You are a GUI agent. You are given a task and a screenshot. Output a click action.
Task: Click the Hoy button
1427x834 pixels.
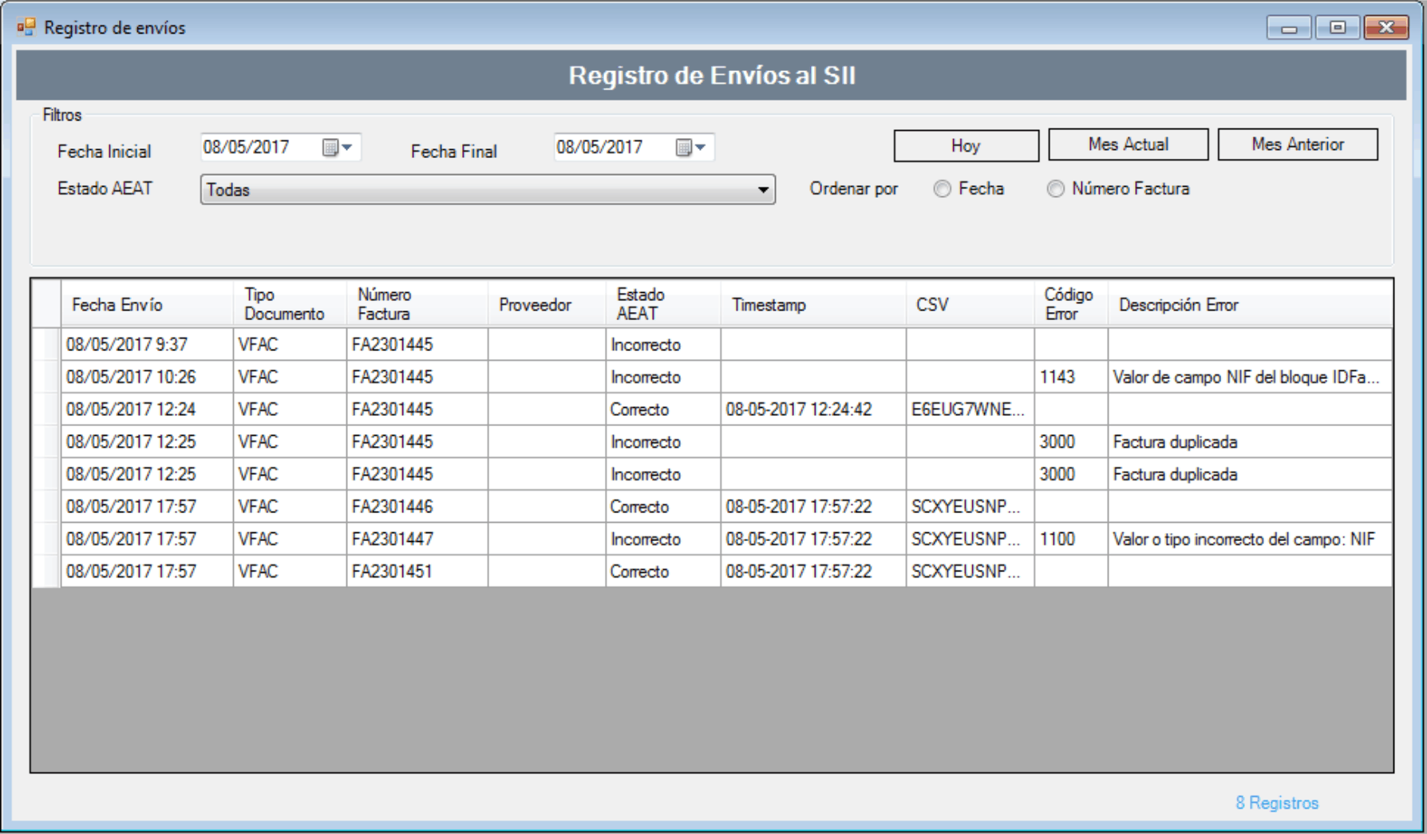click(x=966, y=145)
